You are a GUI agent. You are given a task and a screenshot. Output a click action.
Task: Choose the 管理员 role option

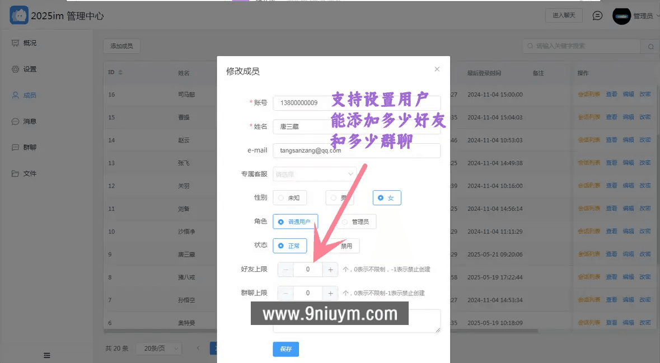[357, 221]
